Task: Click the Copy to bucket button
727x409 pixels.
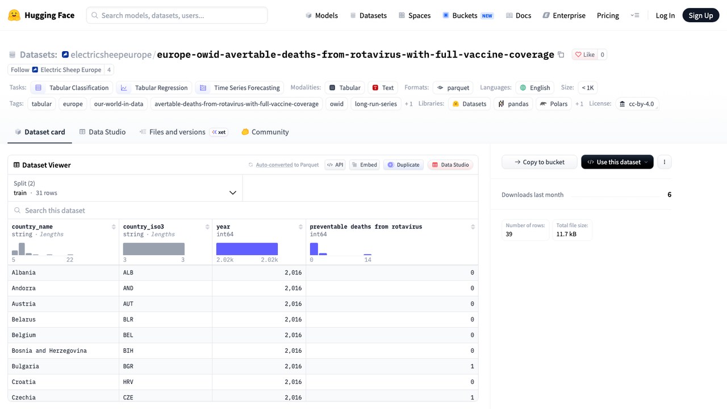Action: 540,162
